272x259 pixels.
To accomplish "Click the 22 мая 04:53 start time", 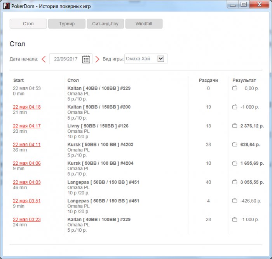I will pos(27,88).
